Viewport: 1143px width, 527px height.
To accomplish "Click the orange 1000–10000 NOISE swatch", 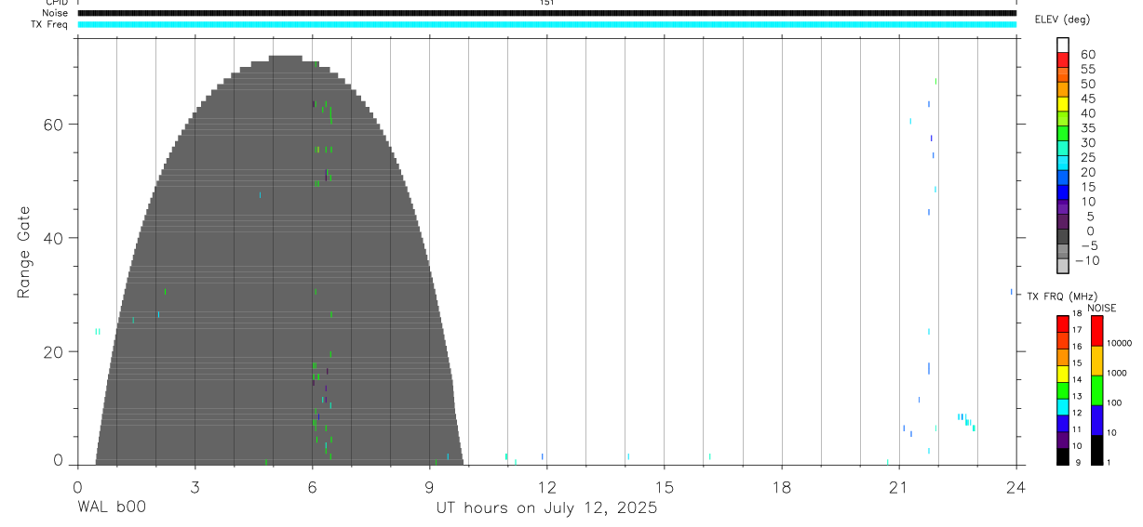I will click(1096, 361).
